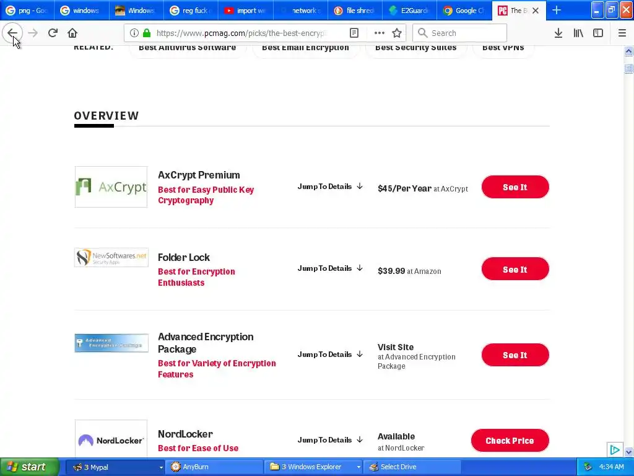
Task: Open the NordLocker title link
Action: (x=185, y=434)
